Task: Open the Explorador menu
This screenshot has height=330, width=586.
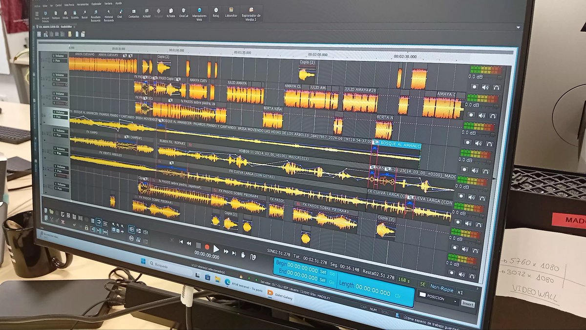Action: (x=96, y=4)
